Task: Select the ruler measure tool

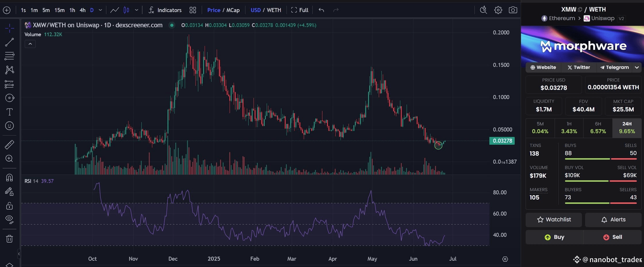Action: pos(9,144)
